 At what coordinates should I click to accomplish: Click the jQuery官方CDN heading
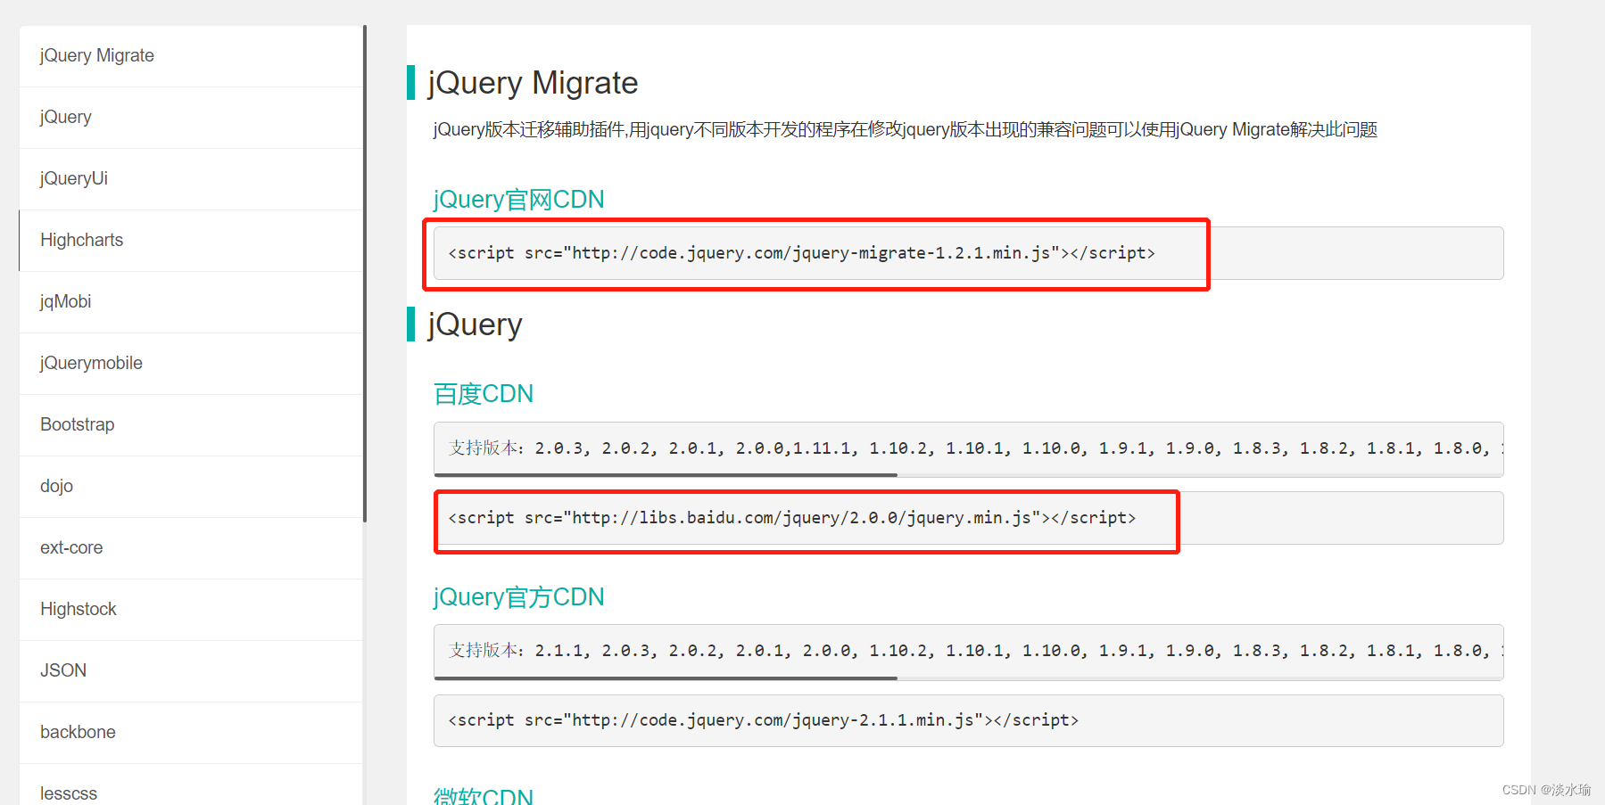[518, 596]
